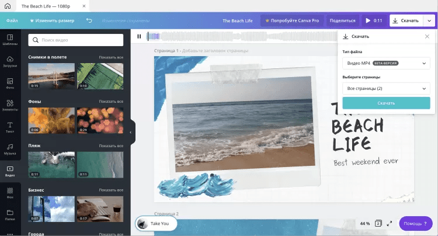The image size is (438, 236).
Task: Click the undo arrow in top bar
Action: pos(89,20)
